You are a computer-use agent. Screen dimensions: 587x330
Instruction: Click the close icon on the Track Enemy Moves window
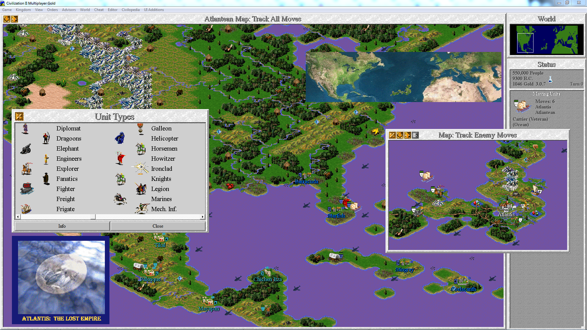(x=392, y=135)
